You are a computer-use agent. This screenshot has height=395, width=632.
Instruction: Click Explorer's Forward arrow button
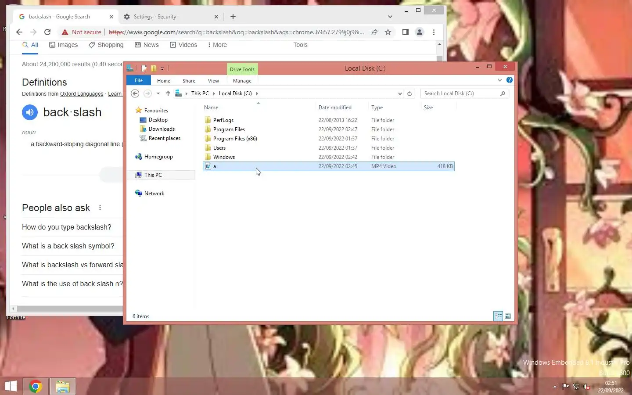click(148, 93)
